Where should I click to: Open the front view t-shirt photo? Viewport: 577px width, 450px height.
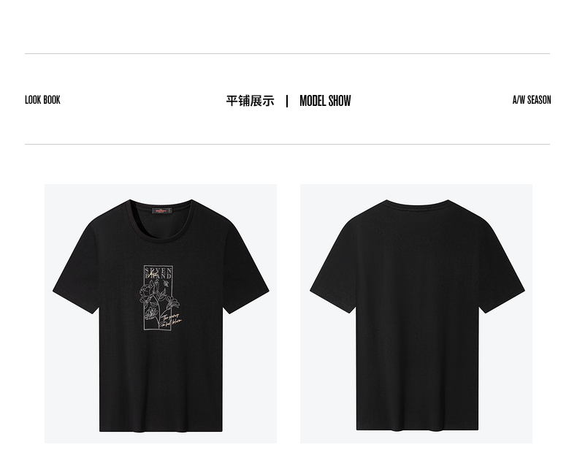pyautogui.click(x=161, y=313)
